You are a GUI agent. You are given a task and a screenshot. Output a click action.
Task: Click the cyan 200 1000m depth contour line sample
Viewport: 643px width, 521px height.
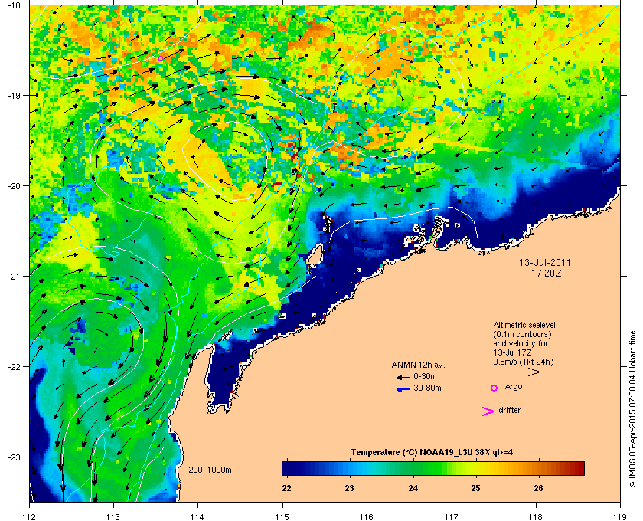(x=205, y=477)
